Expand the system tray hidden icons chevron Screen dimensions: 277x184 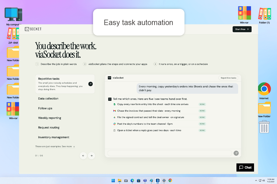(256, 180)
